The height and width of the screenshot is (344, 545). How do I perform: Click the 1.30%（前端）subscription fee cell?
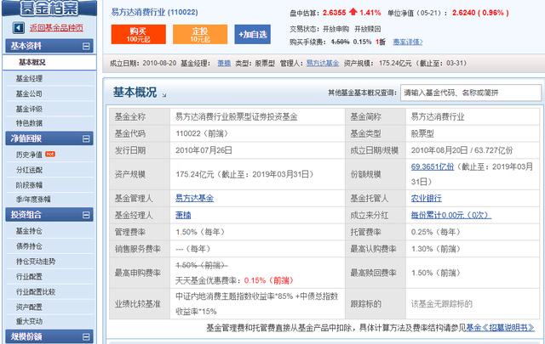tap(473, 249)
